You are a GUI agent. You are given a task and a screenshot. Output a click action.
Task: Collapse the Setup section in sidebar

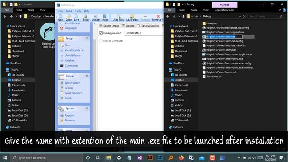point(87,38)
